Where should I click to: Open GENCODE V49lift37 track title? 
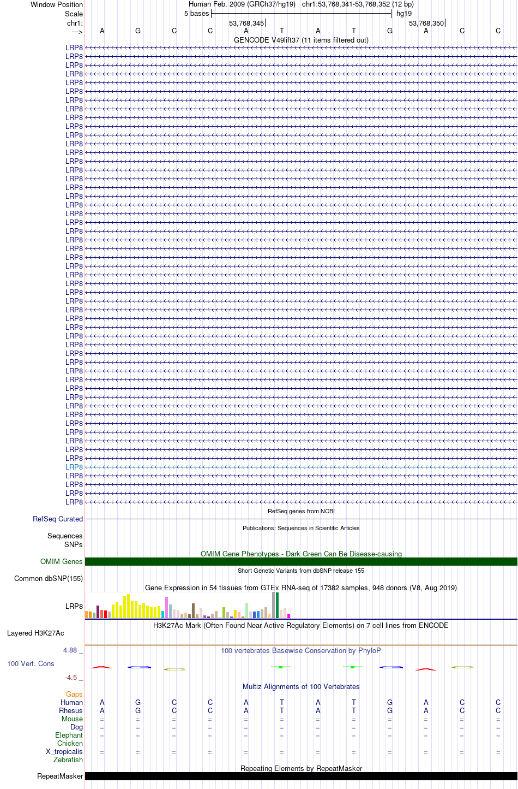(301, 40)
